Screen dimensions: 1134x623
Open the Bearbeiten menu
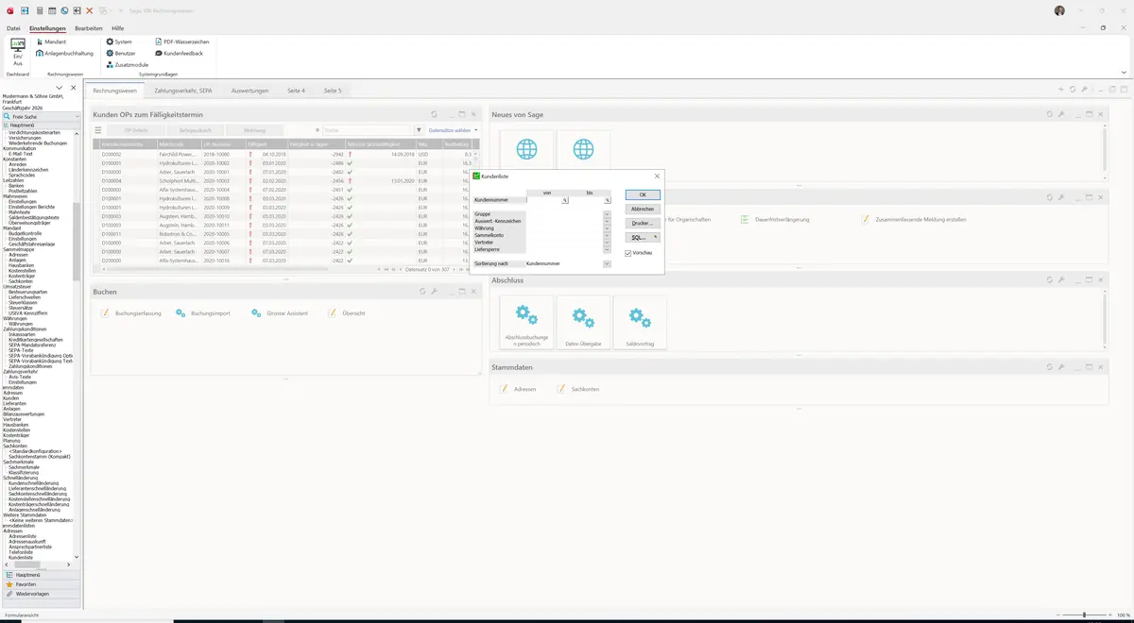pyautogui.click(x=89, y=28)
